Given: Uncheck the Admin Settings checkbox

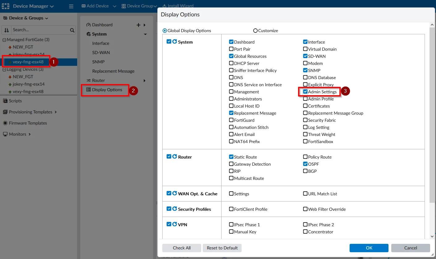Looking at the screenshot, I should [x=305, y=91].
